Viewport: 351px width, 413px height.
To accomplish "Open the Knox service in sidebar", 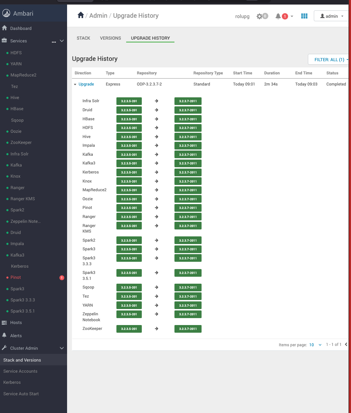I will [x=16, y=176].
